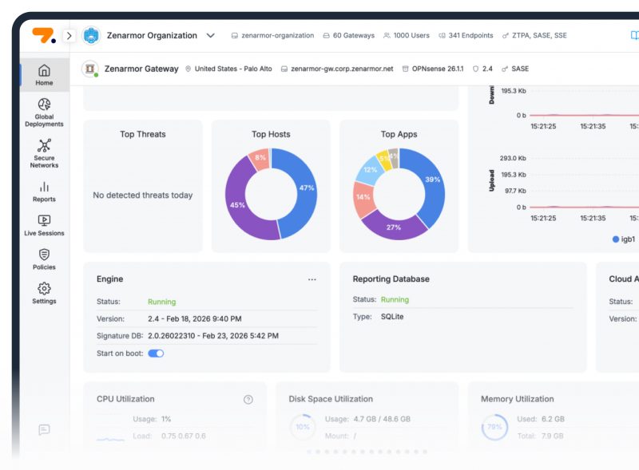Open Secure Networks

44,153
